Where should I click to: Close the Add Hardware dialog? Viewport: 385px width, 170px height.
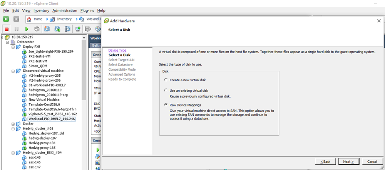click(x=379, y=21)
